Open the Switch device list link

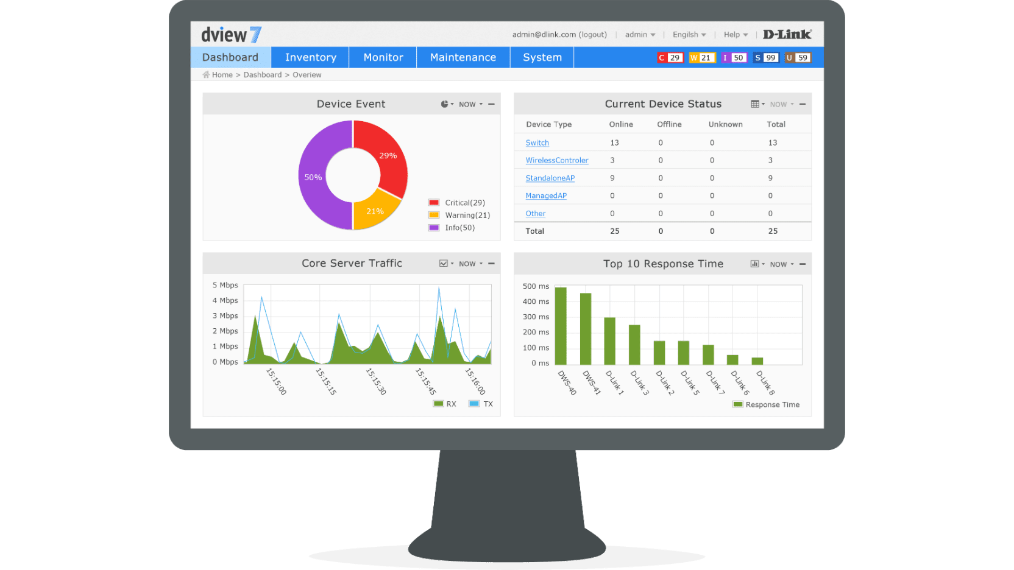(x=537, y=142)
